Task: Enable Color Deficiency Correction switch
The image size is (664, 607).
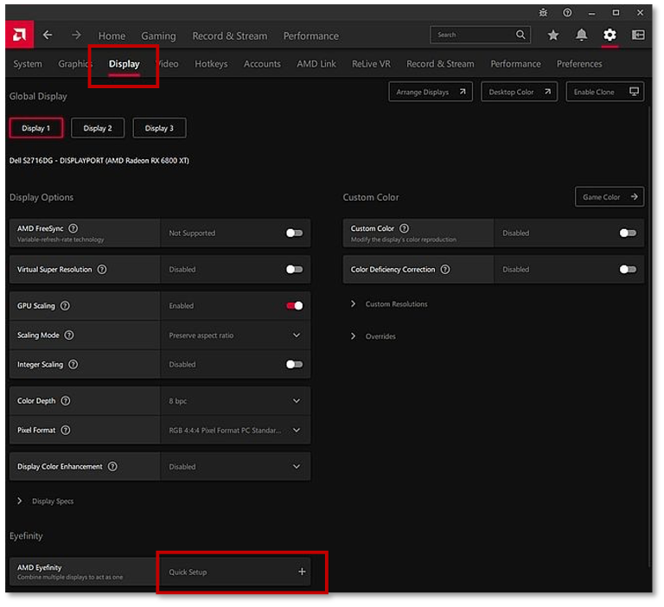Action: tap(628, 270)
